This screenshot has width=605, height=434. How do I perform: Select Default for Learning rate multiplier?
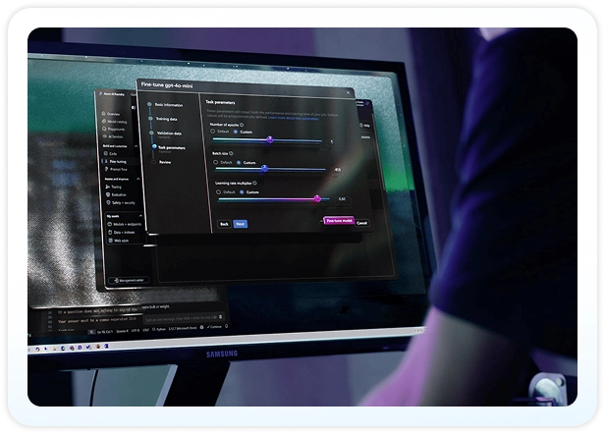click(x=221, y=192)
